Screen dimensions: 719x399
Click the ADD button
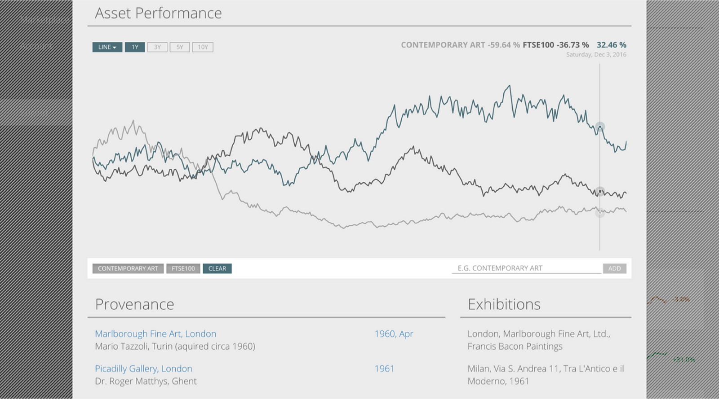point(614,268)
